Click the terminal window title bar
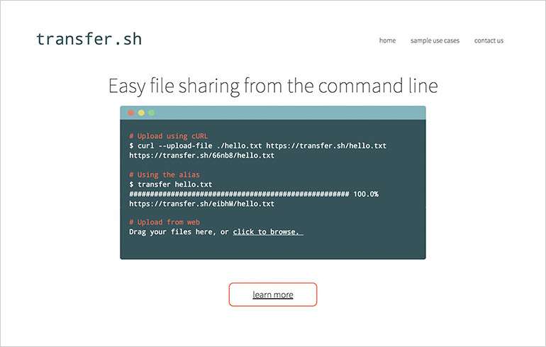 [284, 113]
